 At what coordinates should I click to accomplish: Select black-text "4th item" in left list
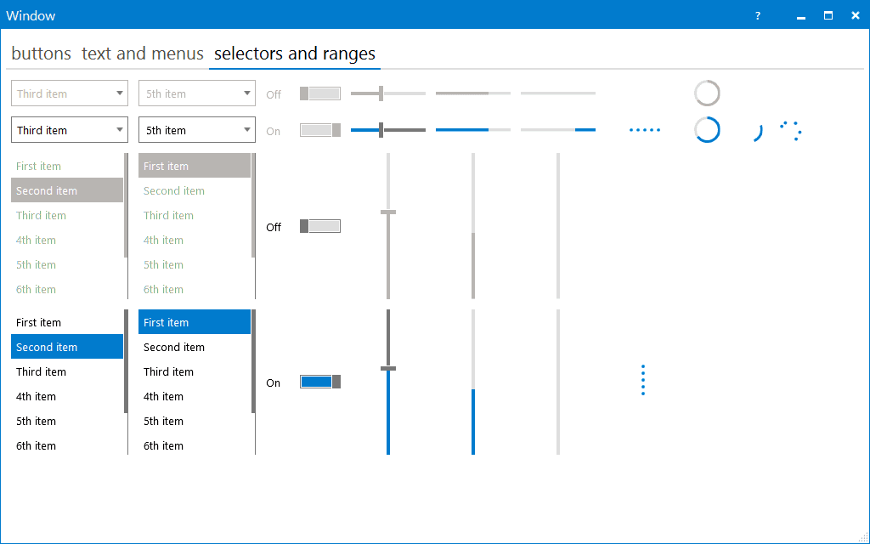coord(36,396)
